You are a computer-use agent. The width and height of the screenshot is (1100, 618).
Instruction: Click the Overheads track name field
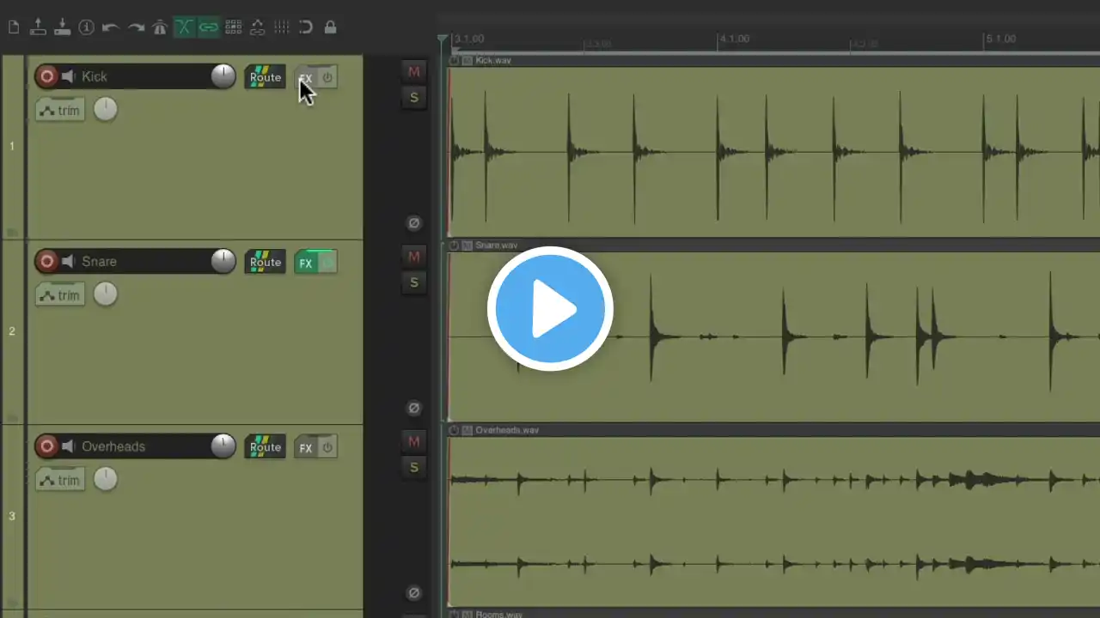144,446
